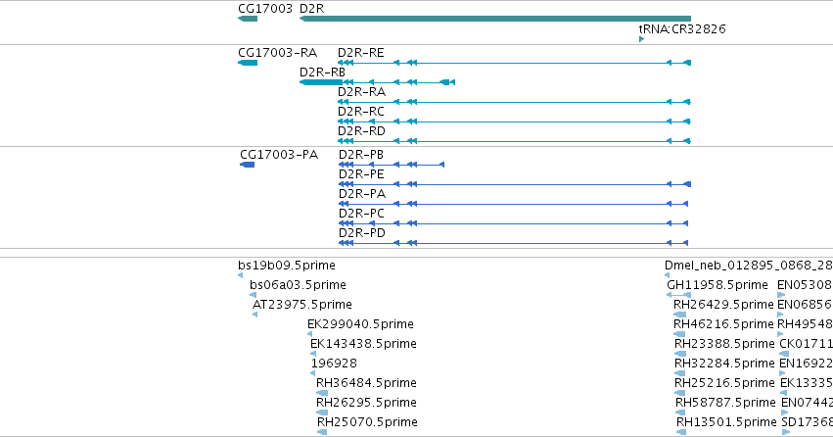Click the RH36484.5prime EST glyph
This screenshot has height=437, width=833.
(x=322, y=393)
